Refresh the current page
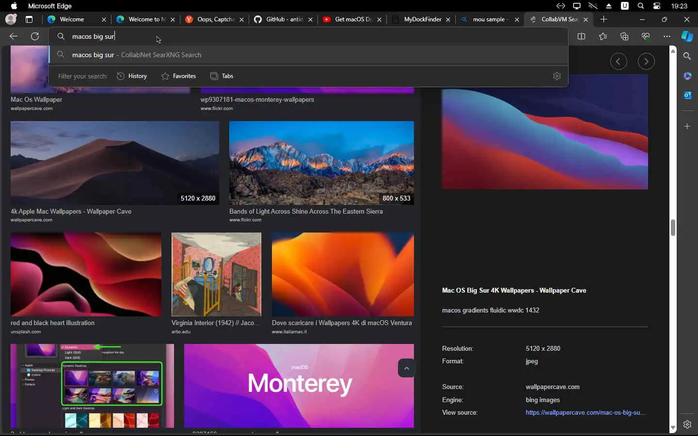 coord(35,36)
